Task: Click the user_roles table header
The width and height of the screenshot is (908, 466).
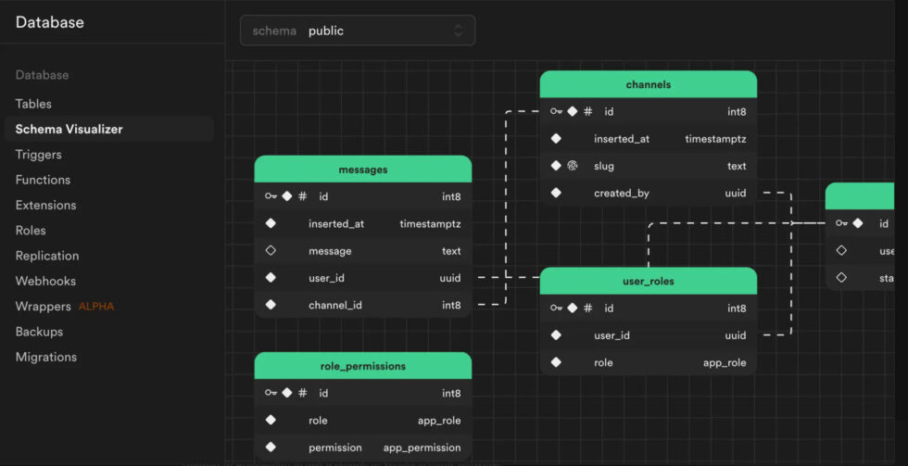Action: coord(648,281)
